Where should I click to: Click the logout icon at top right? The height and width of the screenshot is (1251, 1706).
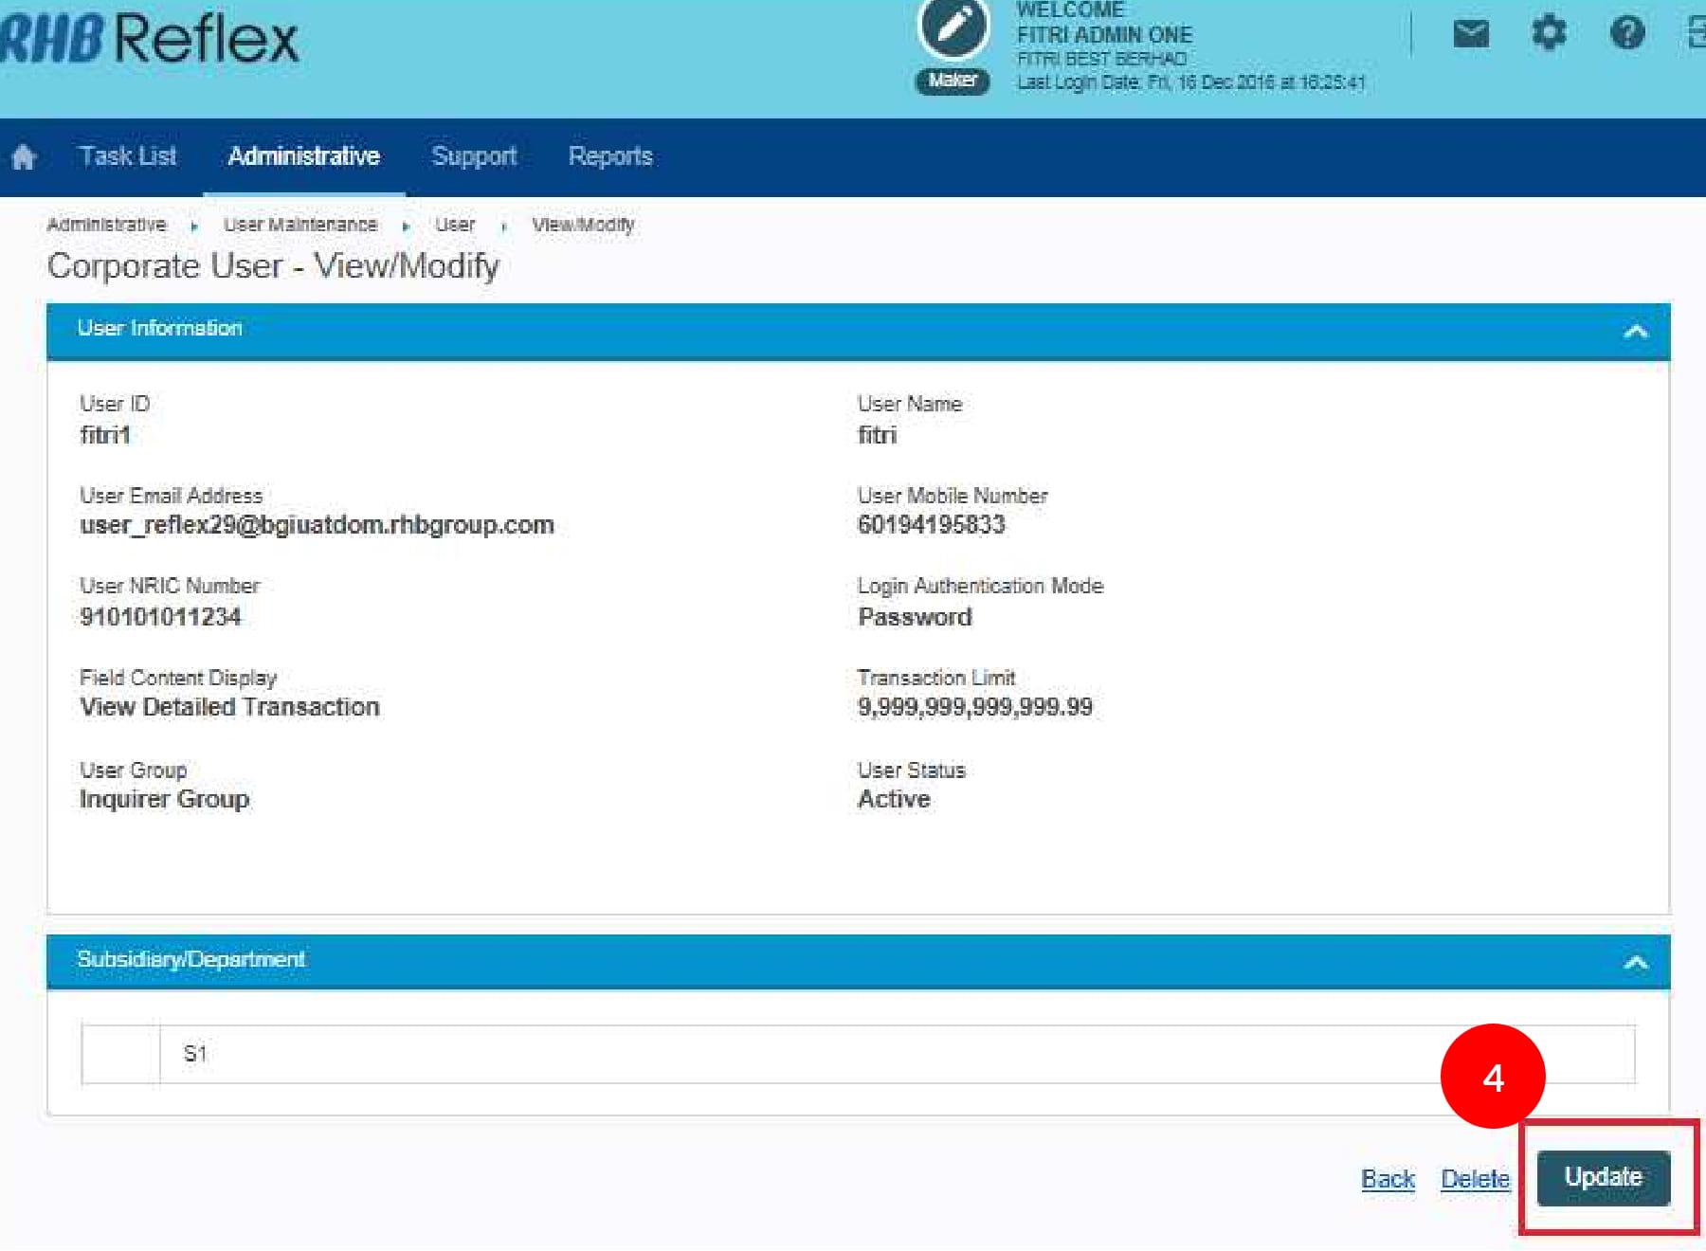coord(1697,34)
